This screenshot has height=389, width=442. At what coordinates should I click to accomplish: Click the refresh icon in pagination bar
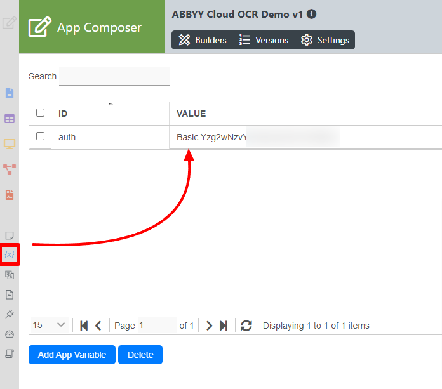coord(246,326)
